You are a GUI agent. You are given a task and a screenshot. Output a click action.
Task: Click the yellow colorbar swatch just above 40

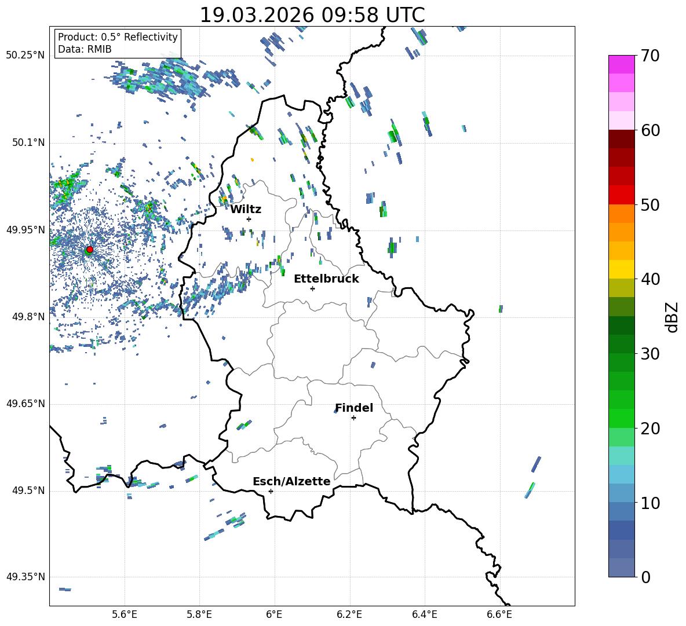[621, 269]
